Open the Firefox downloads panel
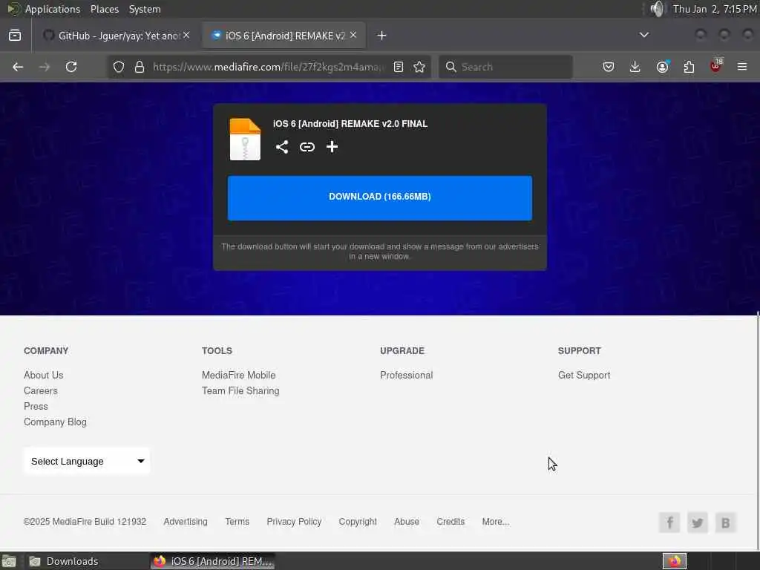Image resolution: width=760 pixels, height=570 pixels. pos(635,67)
